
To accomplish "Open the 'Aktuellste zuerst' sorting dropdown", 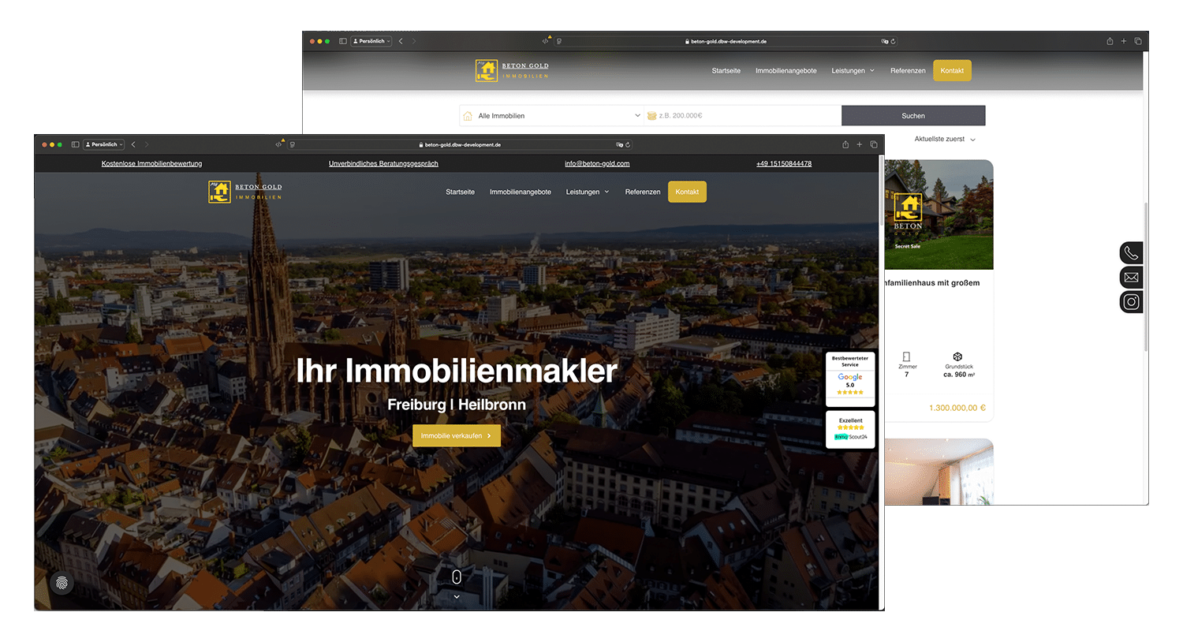I will (x=945, y=139).
